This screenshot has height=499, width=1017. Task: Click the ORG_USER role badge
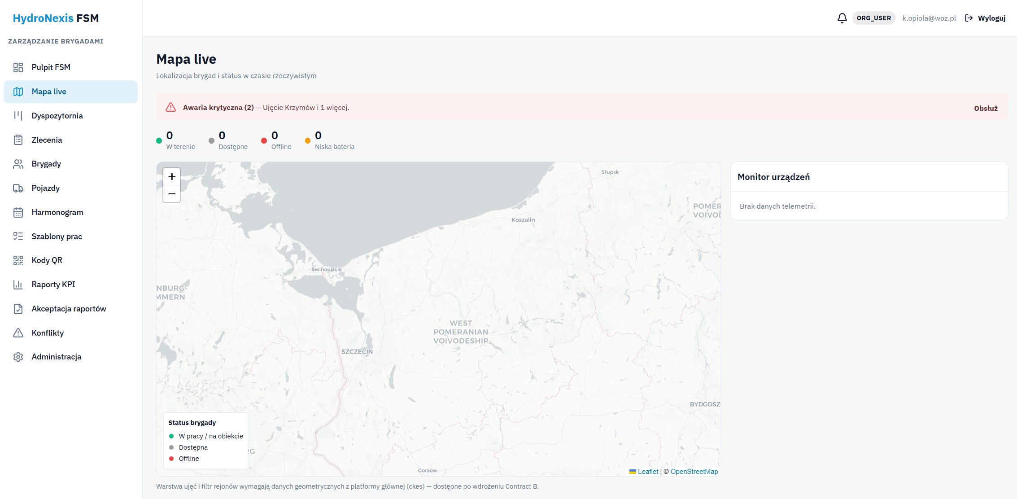coord(873,18)
